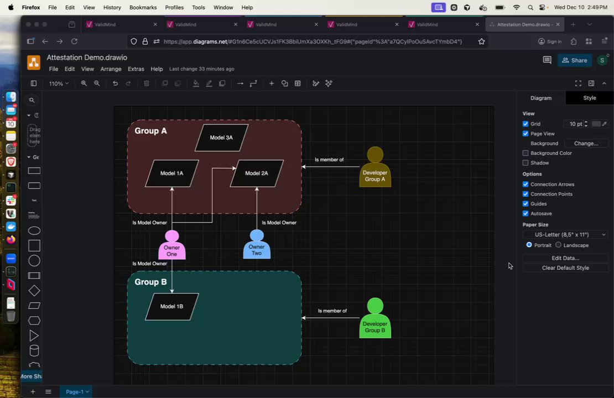Click the Edit Data button

[565, 258]
